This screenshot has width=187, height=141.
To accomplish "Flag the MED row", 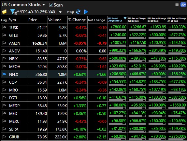I will [x=4, y=113].
